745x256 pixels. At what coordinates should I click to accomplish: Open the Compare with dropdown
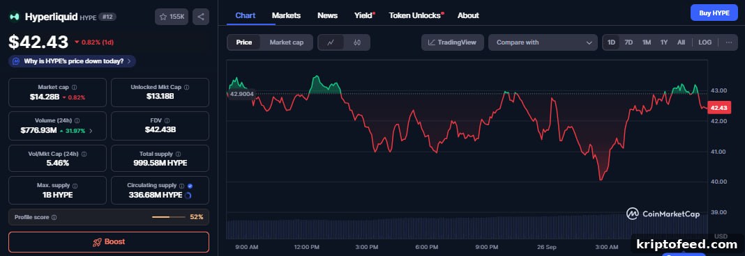click(543, 42)
